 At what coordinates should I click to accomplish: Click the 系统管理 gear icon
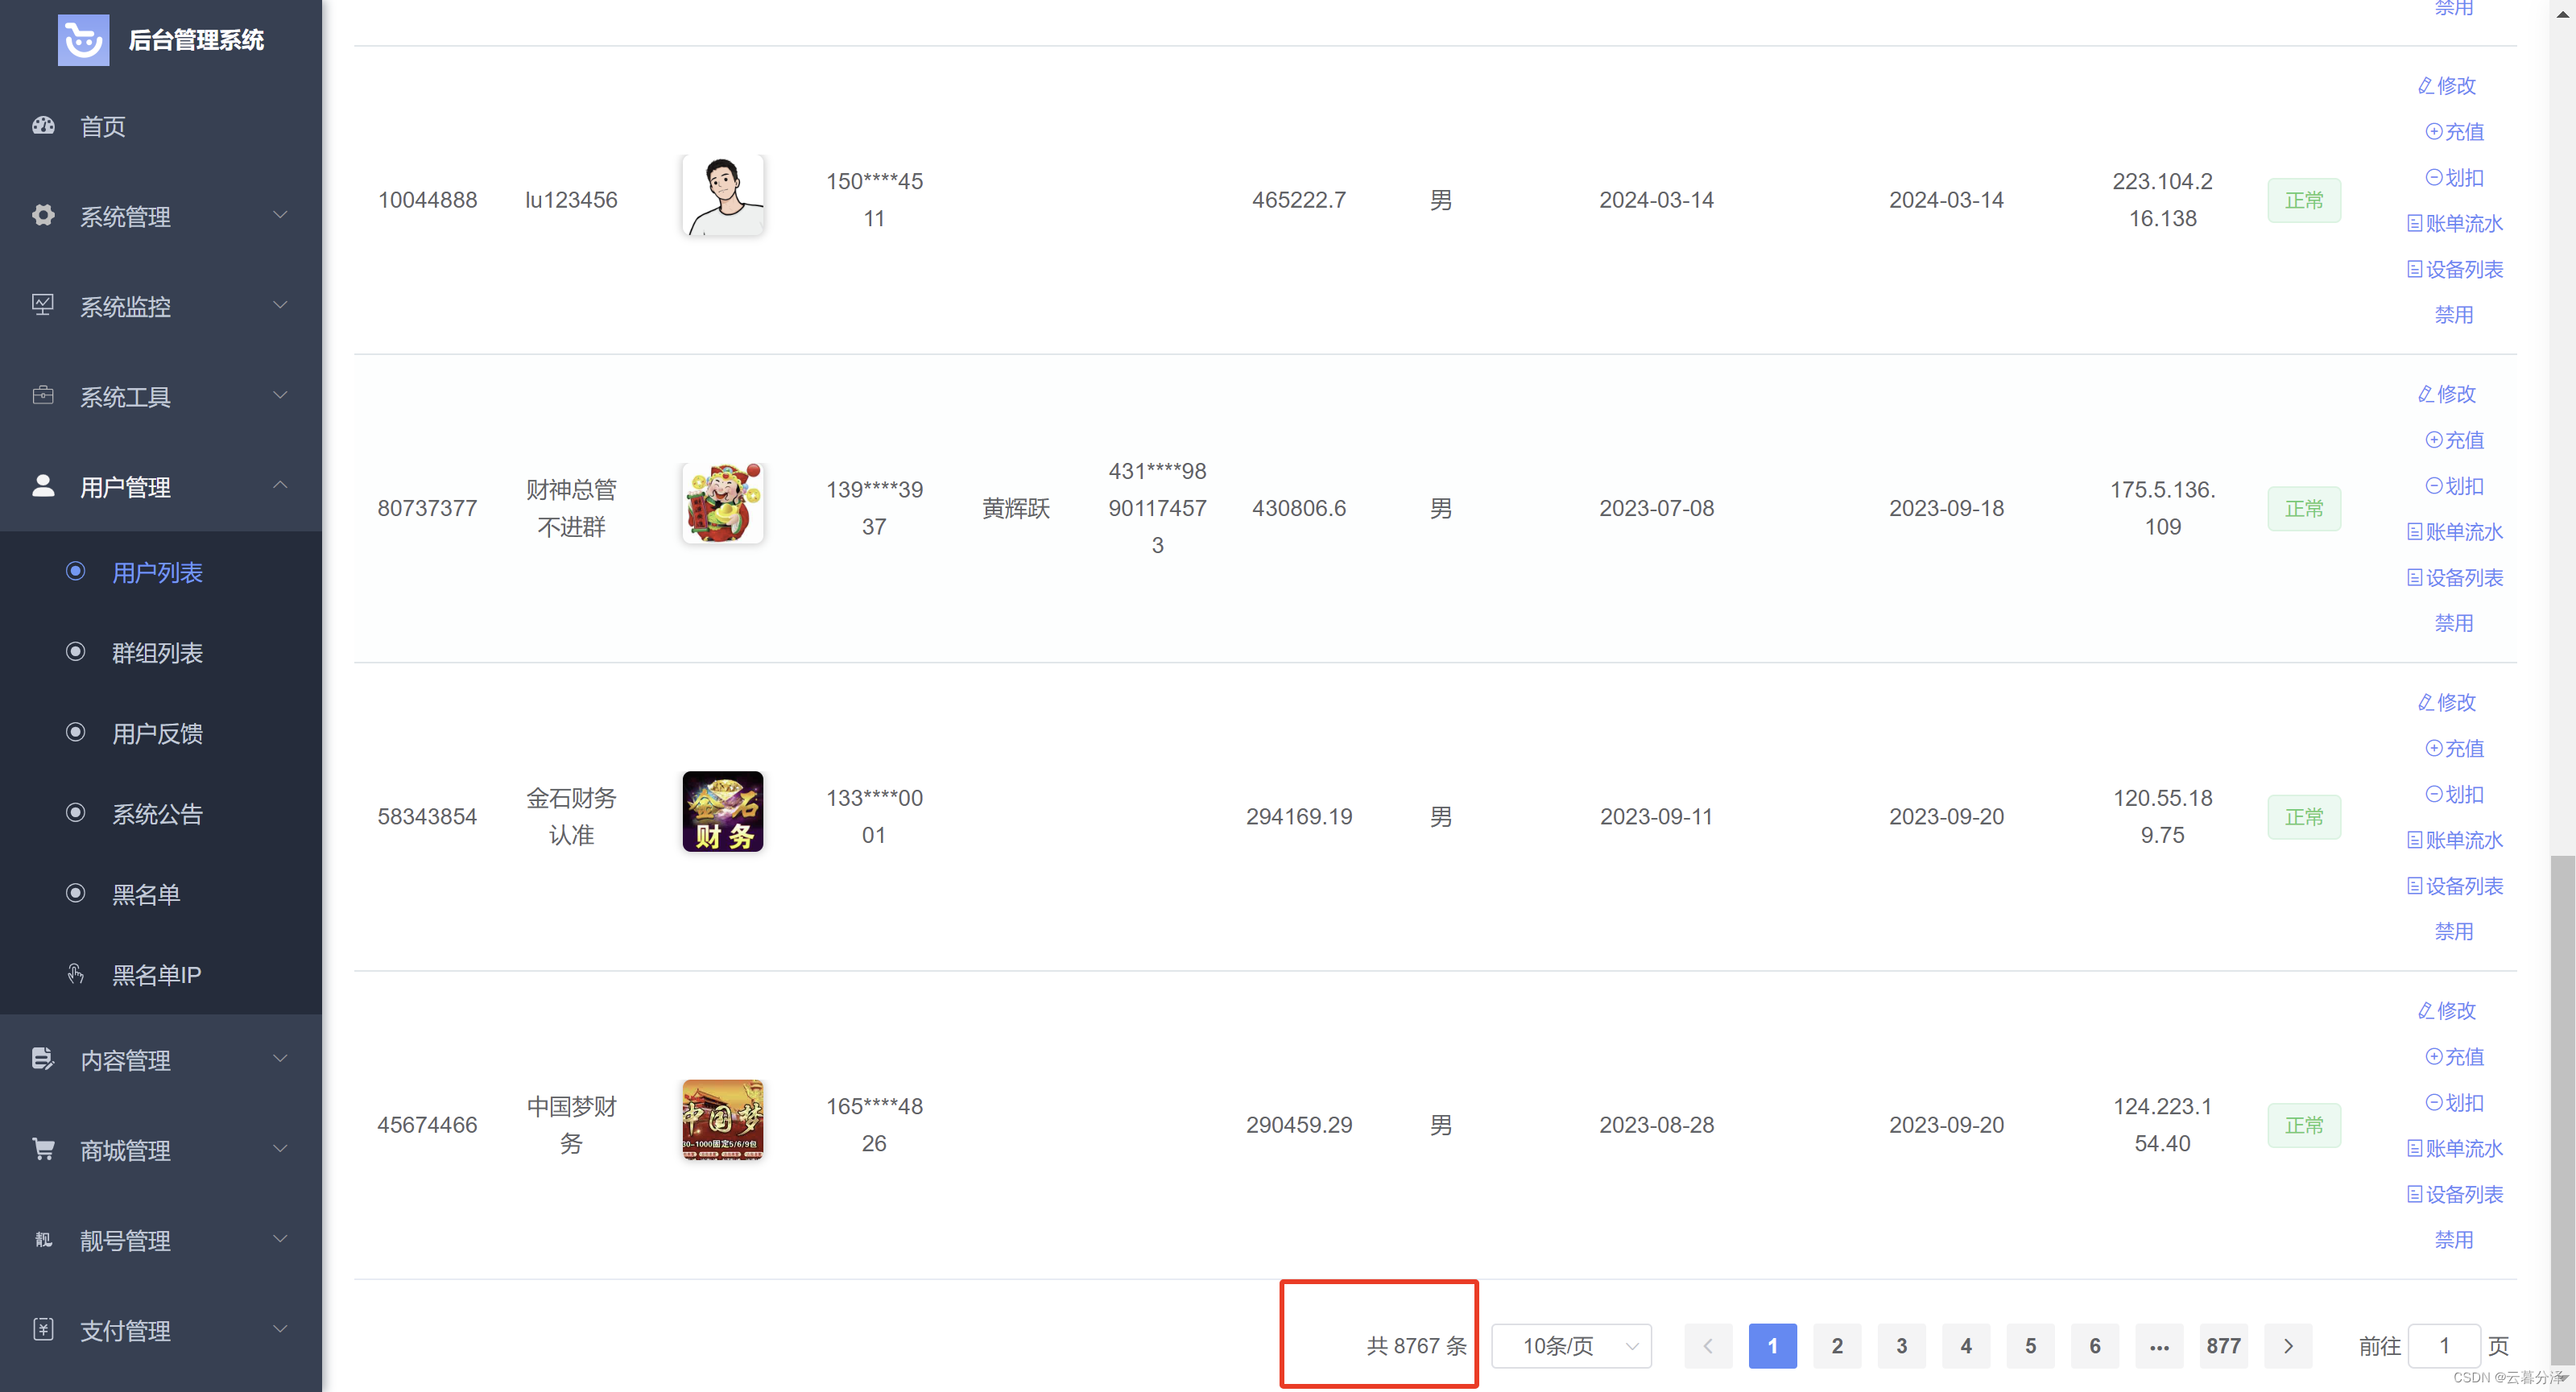click(43, 215)
